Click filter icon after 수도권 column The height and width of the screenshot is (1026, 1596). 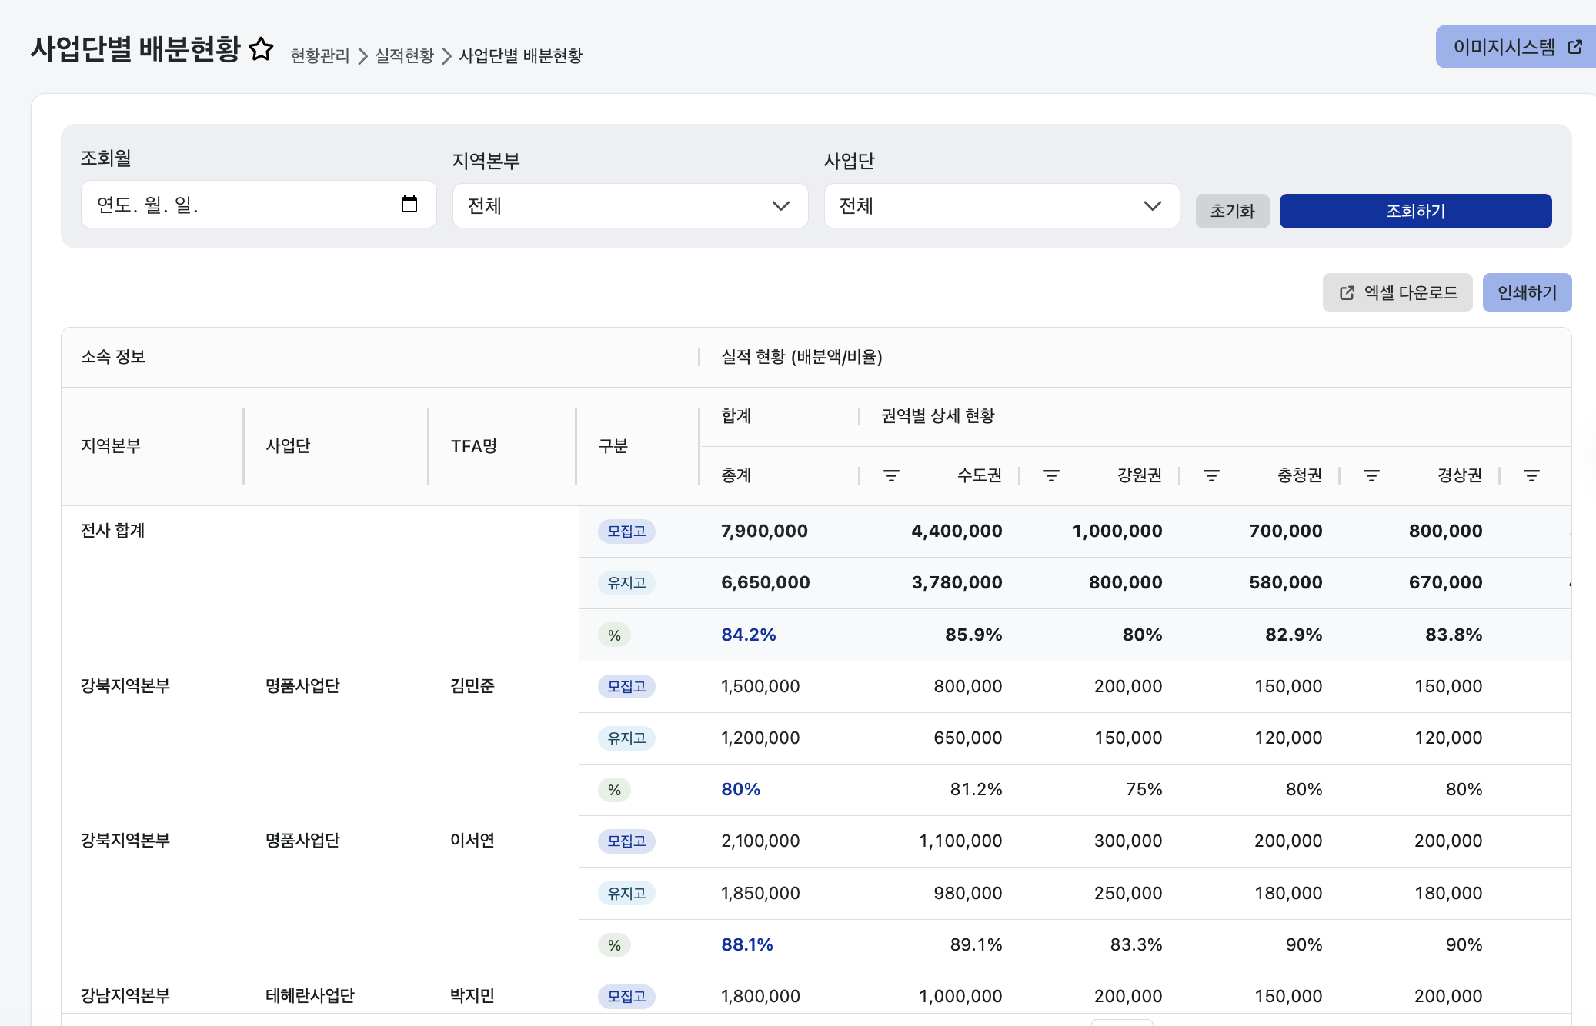point(1051,475)
